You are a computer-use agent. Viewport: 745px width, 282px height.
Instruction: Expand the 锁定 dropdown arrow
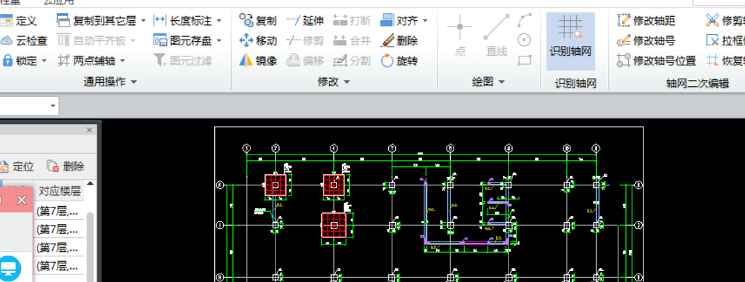45,61
